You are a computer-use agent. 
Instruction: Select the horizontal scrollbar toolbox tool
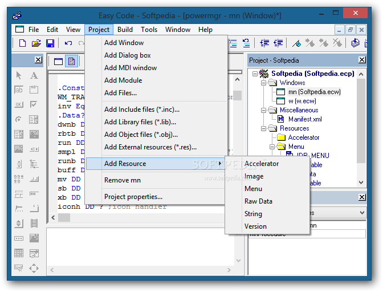[x=34, y=149]
